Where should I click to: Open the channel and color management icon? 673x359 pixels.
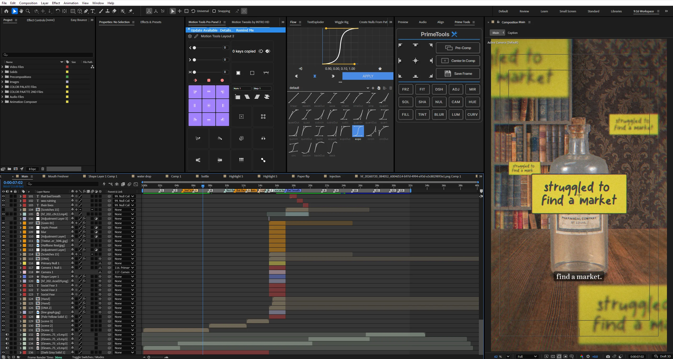pos(581,357)
